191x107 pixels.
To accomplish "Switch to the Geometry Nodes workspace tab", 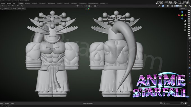I will point(93,4).
